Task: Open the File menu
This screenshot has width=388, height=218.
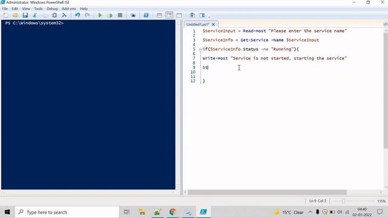Action: 5,8
